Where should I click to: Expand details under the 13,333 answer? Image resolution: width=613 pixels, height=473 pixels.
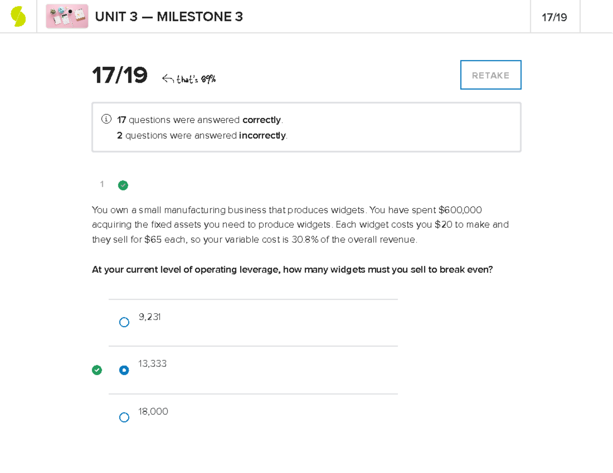[152, 364]
